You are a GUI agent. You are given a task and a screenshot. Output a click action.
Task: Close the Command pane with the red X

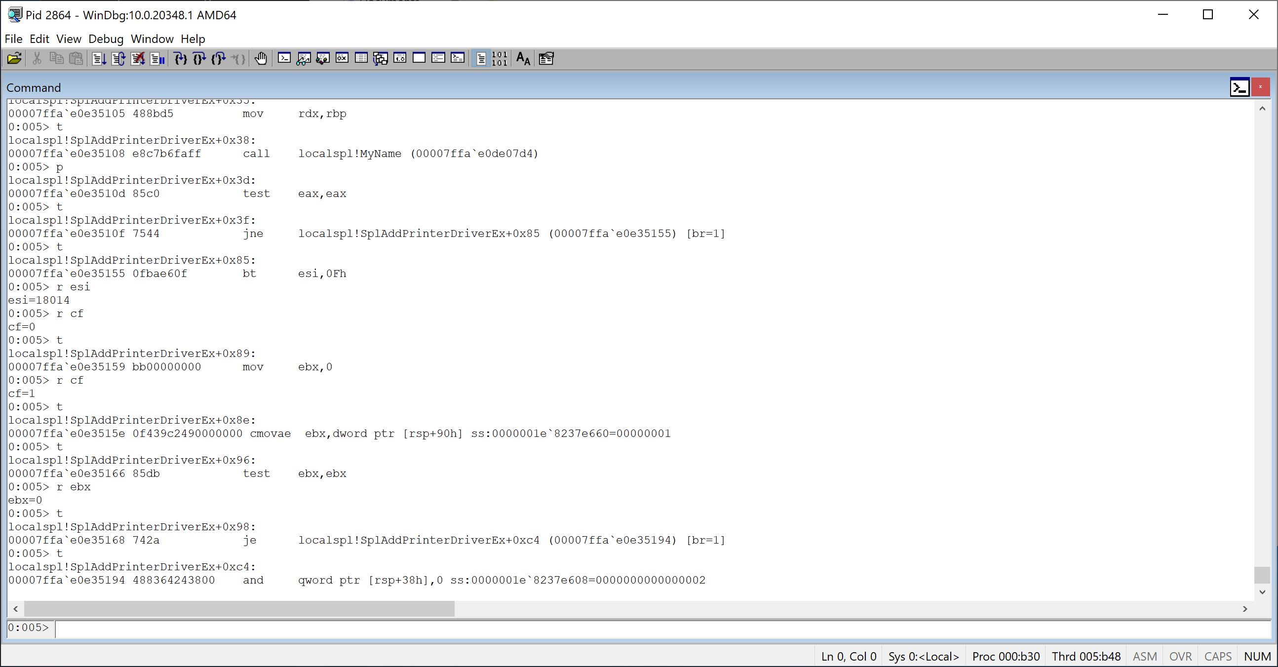[x=1260, y=87]
